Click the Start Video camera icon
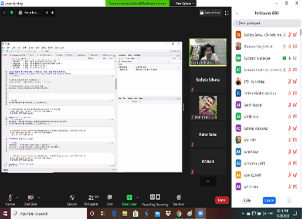 (x=30, y=197)
